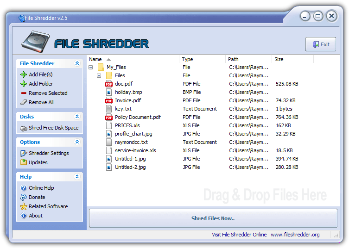Click the Add File(s) link text
This screenshot has height=248, width=349.
click(41, 74)
